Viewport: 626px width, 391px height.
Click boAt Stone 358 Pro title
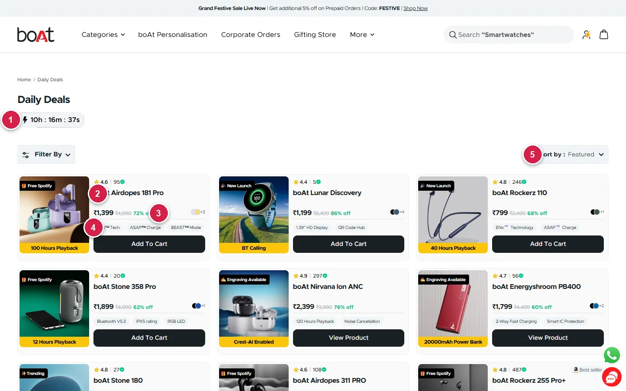[125, 287]
